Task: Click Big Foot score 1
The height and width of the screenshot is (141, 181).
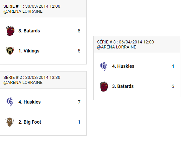Action: pyautogui.click(x=79, y=122)
